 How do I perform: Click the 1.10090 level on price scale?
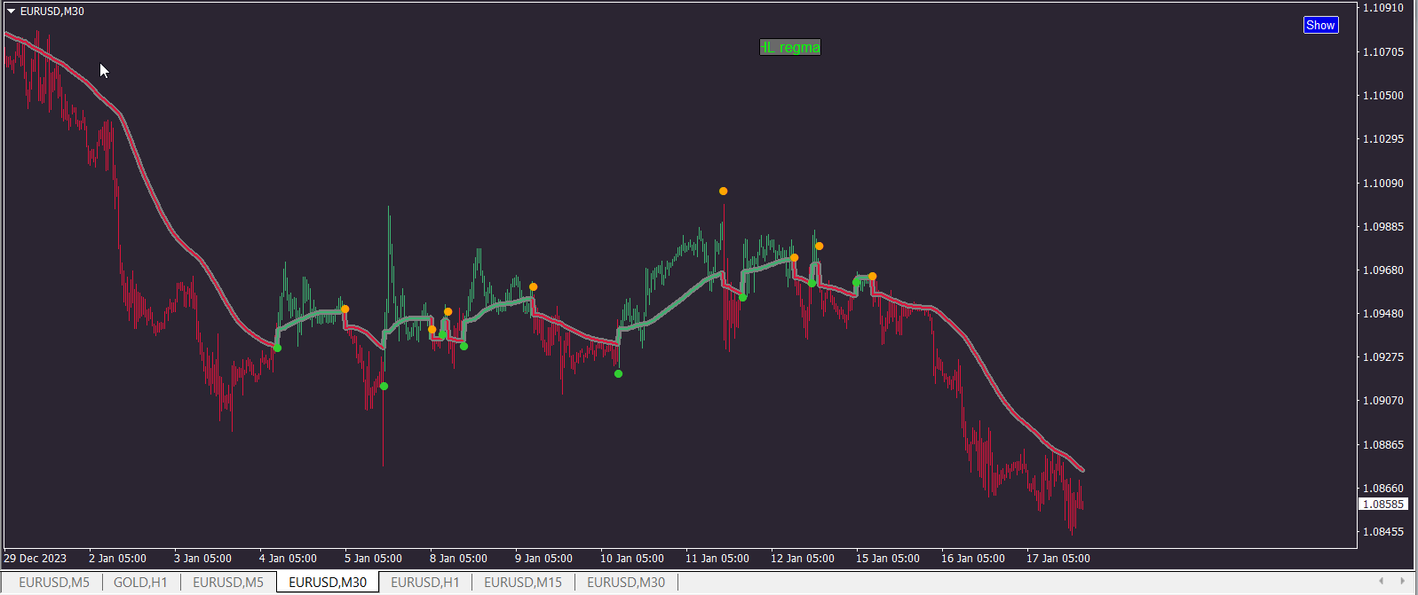coord(1383,184)
